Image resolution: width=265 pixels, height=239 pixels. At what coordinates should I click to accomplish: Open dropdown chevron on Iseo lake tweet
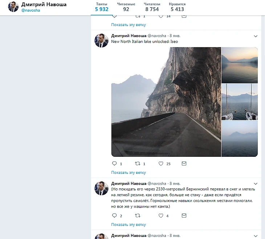pos(256,36)
